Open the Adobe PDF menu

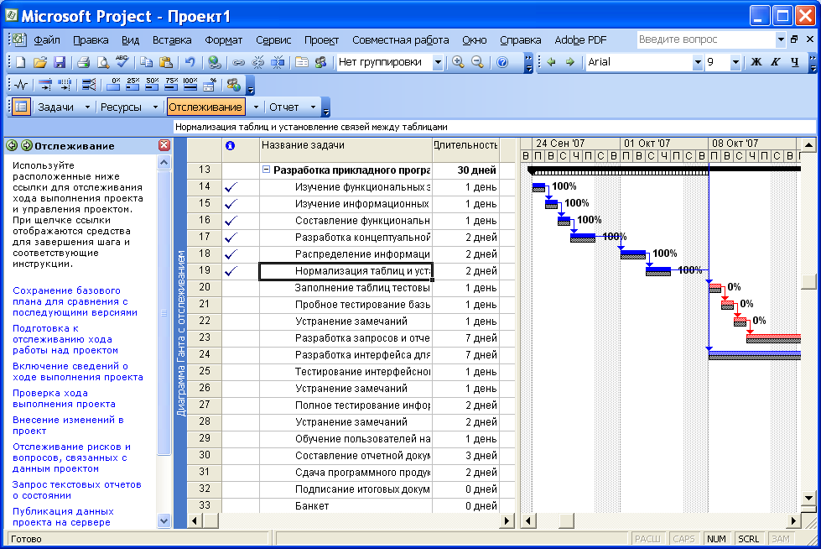click(x=580, y=39)
